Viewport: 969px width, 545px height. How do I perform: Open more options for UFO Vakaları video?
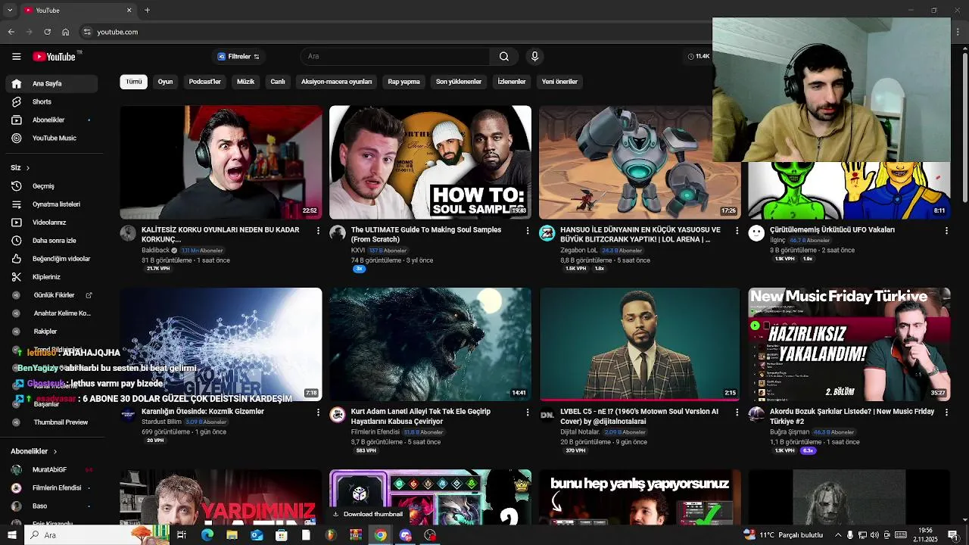(x=946, y=230)
